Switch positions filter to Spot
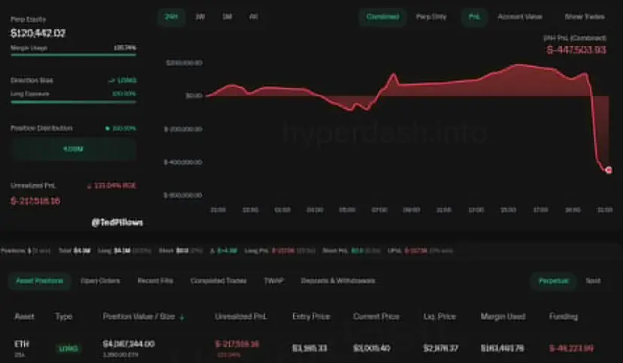 (593, 281)
